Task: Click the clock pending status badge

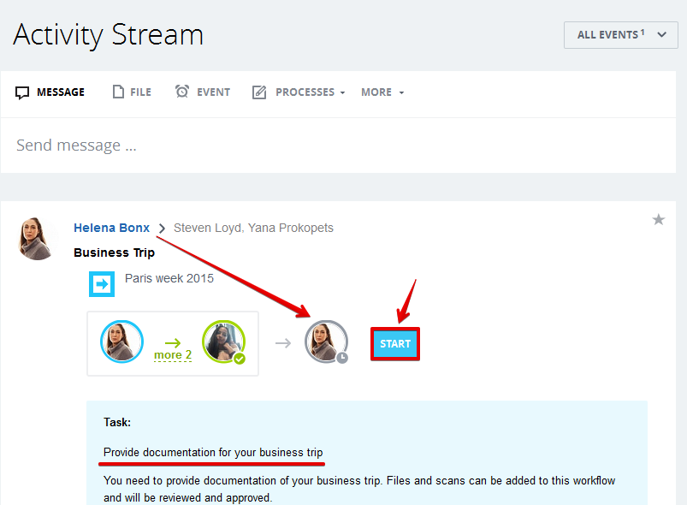Action: (342, 358)
